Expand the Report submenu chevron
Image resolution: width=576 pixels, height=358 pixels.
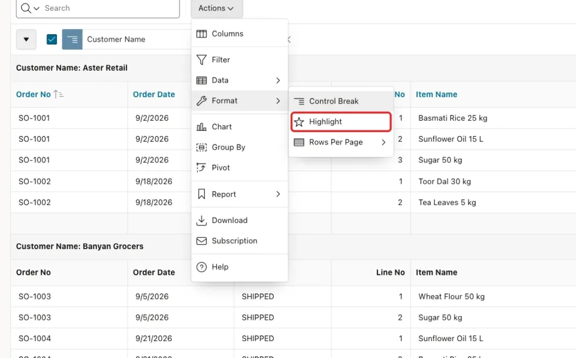pos(278,194)
